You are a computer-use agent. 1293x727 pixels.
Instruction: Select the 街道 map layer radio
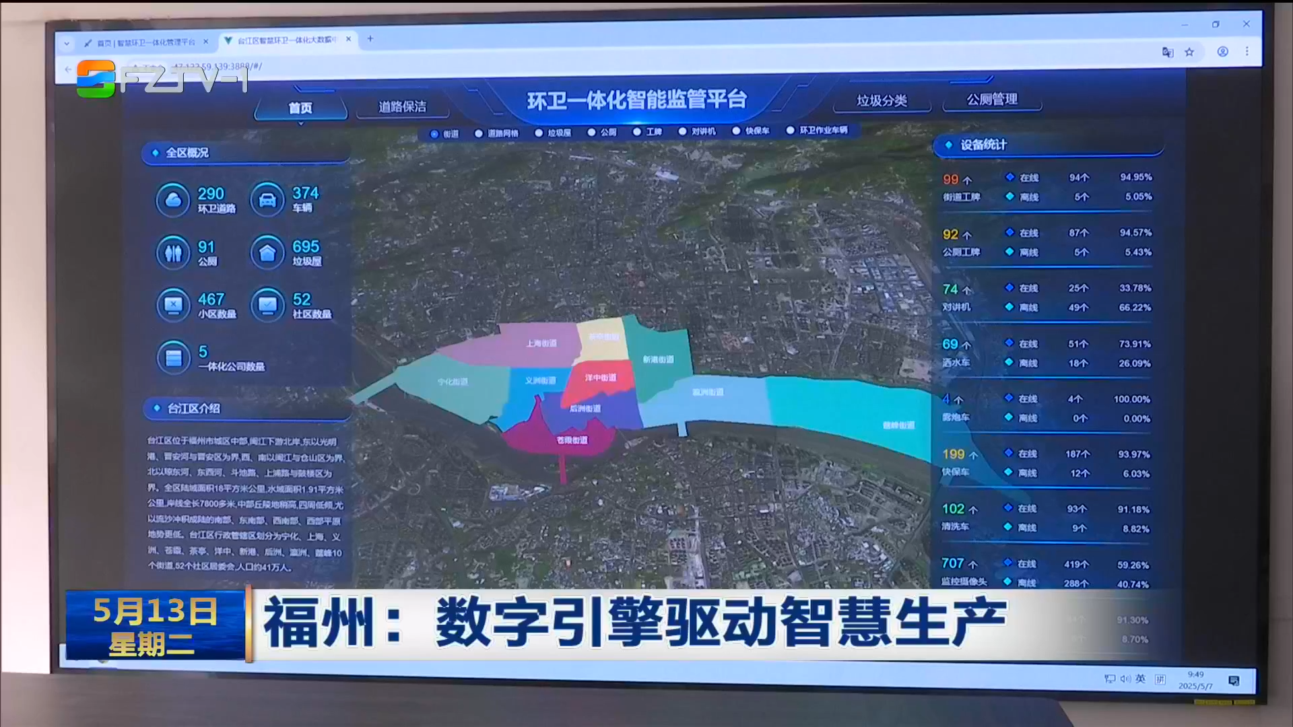(x=434, y=134)
